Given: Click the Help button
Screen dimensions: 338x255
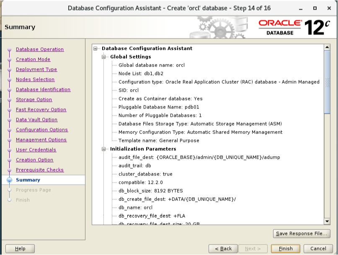Looking at the screenshot, I should coord(20,249).
